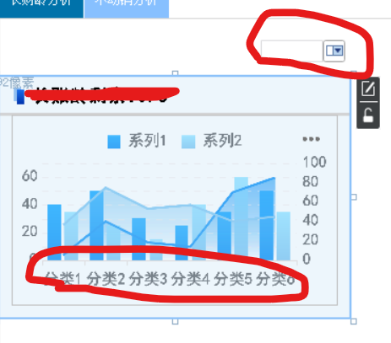Select the bottom-right corner resize handle
Image resolution: width=391 pixels, height=343 pixels.
[354, 321]
